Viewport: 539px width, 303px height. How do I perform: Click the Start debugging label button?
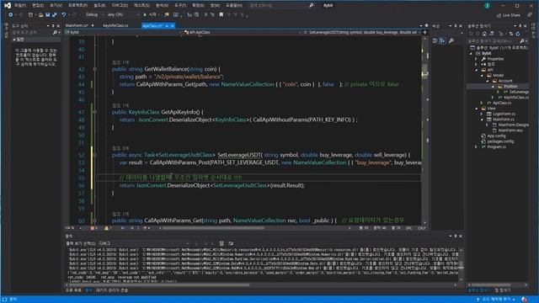tap(152, 15)
